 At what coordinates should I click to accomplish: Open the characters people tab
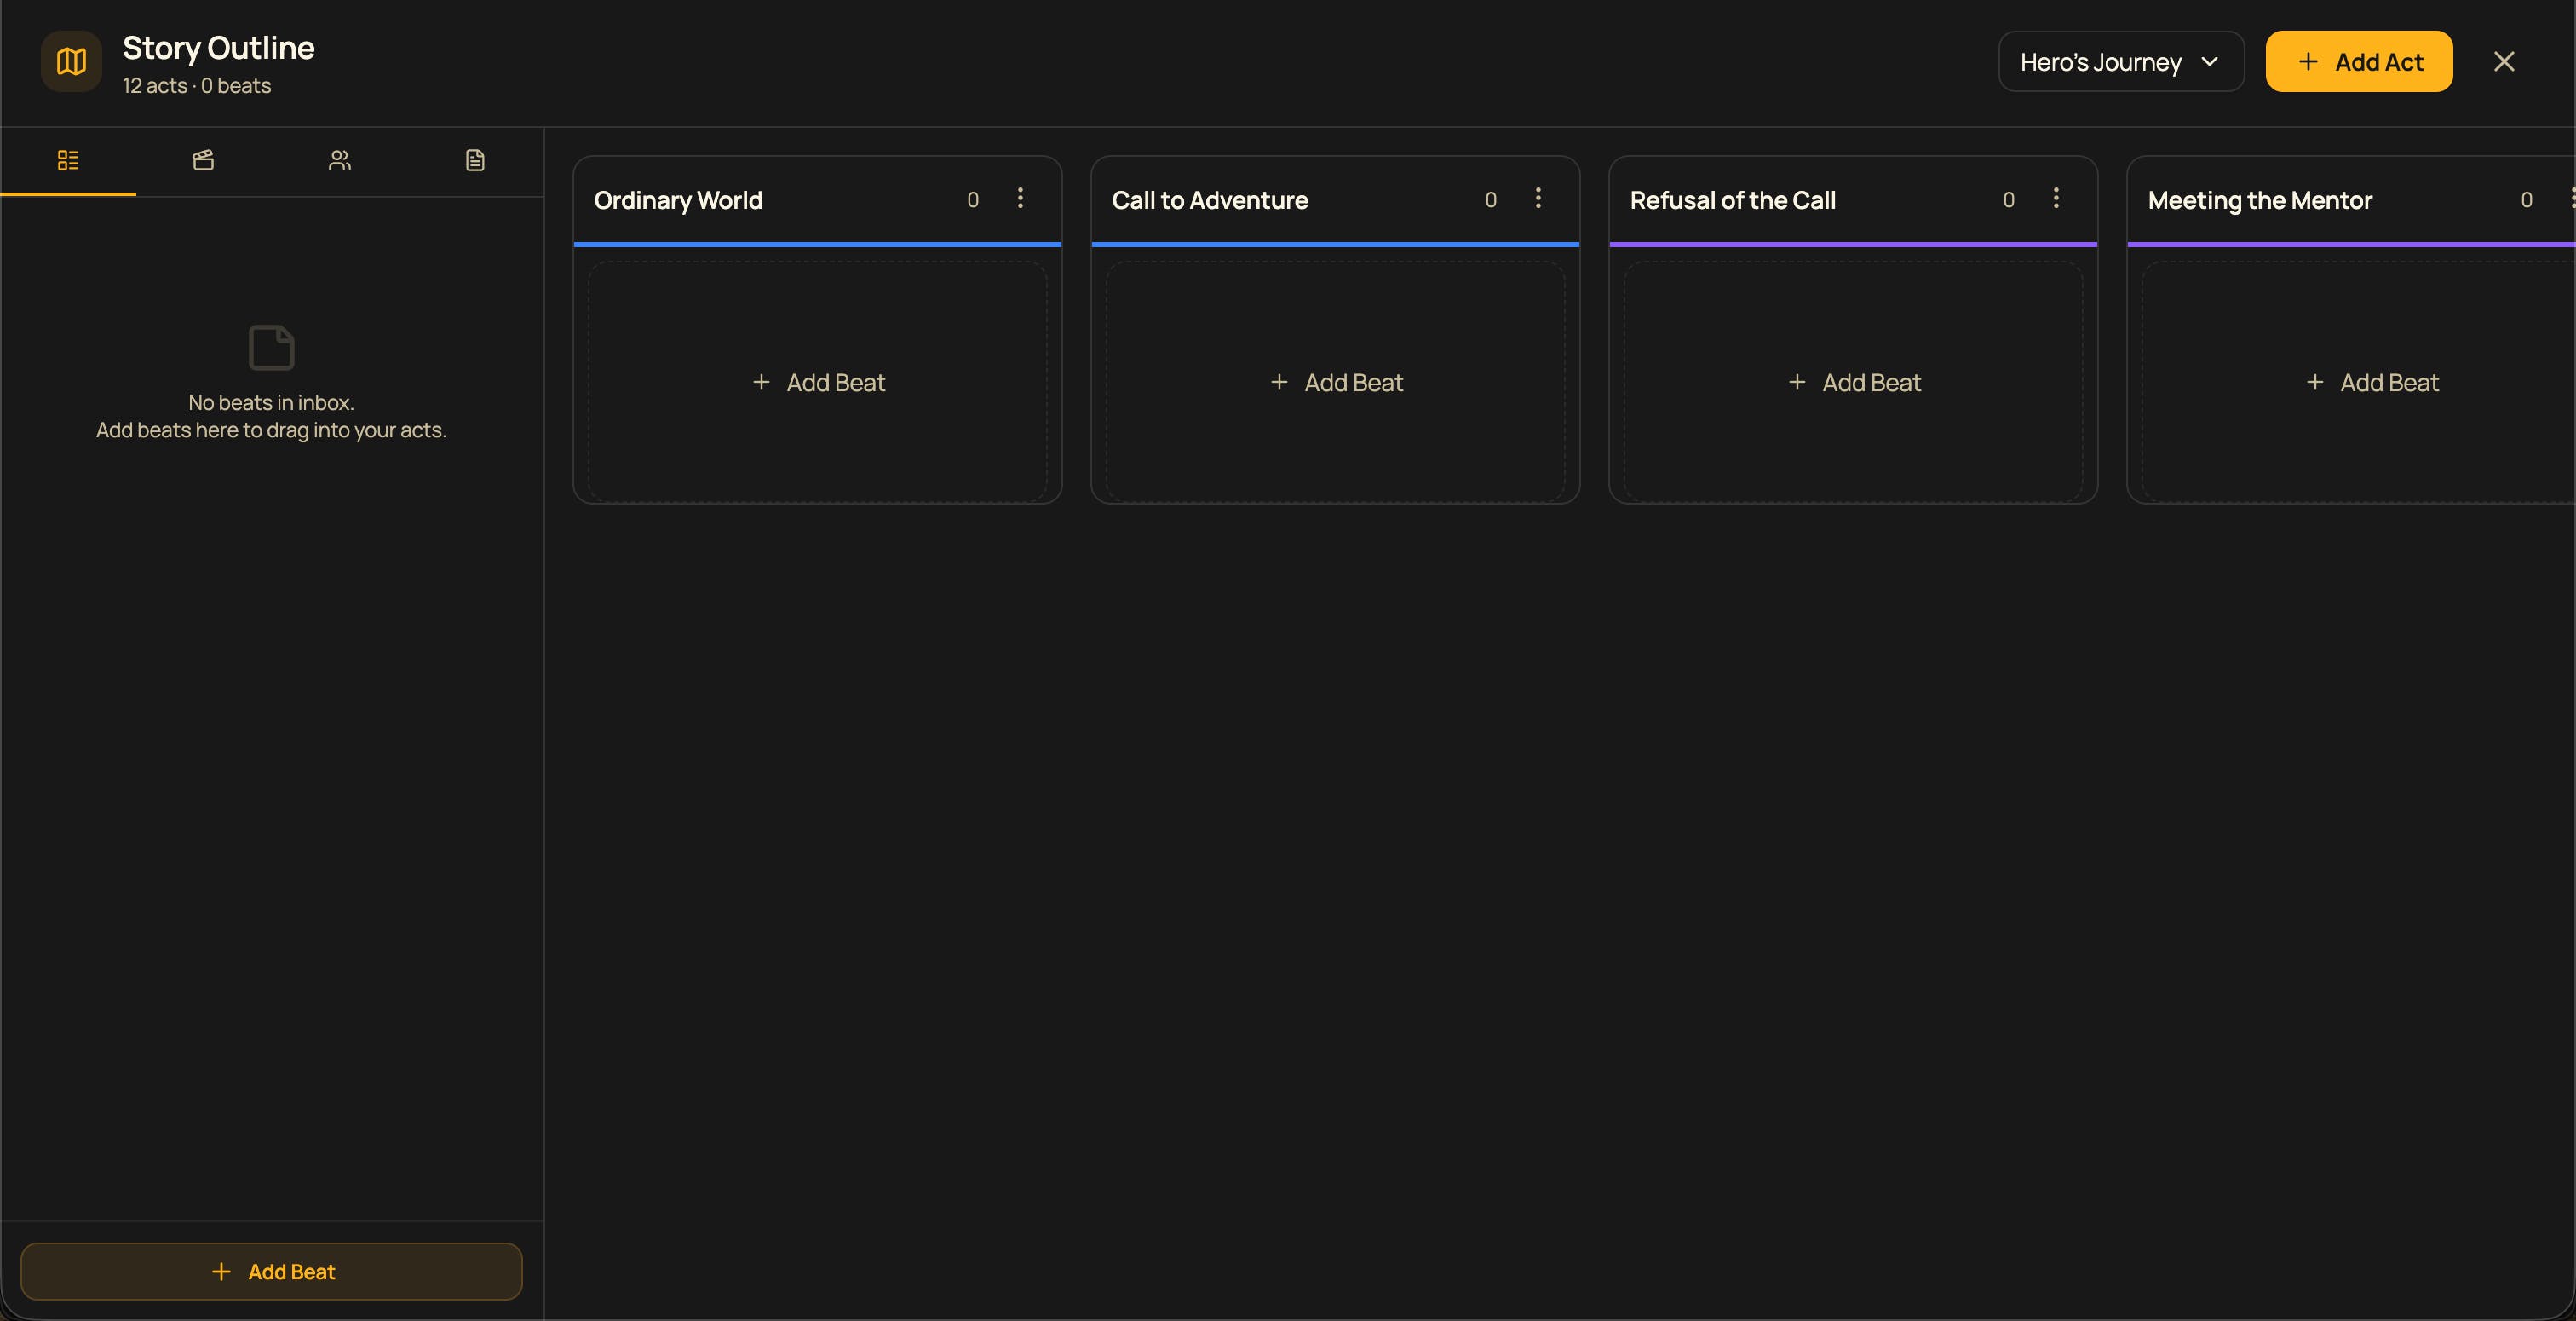[x=339, y=160]
